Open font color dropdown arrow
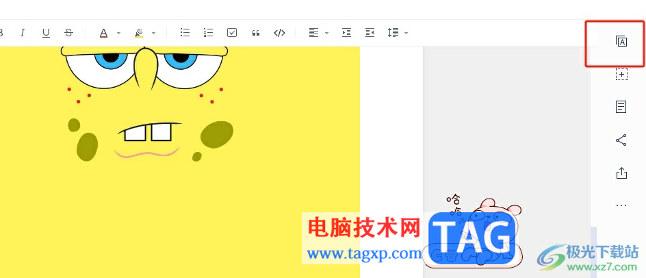 tap(118, 33)
